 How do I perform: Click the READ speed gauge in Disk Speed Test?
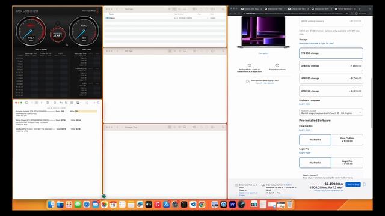(x=84, y=31)
